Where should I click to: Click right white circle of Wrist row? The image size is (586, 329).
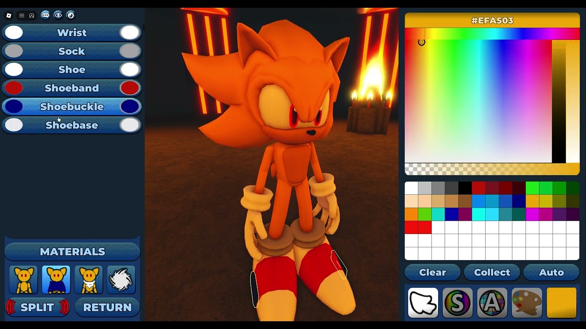point(130,32)
